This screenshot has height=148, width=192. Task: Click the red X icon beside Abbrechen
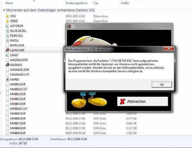click(122, 101)
